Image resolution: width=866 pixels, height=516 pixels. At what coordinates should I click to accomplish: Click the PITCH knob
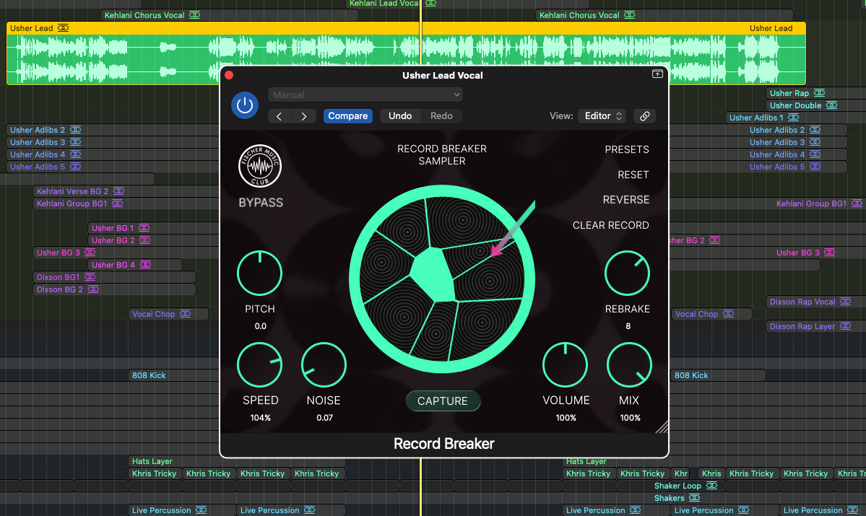click(259, 274)
